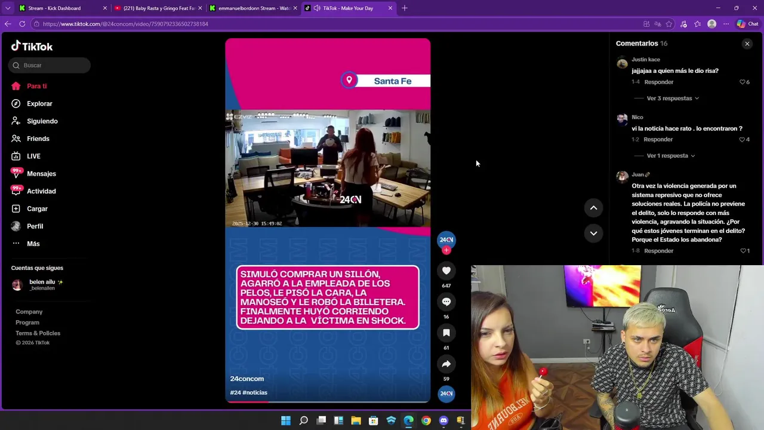This screenshot has width=764, height=430.
Task: Open the 24CN sound disc icon
Action: pos(446,394)
